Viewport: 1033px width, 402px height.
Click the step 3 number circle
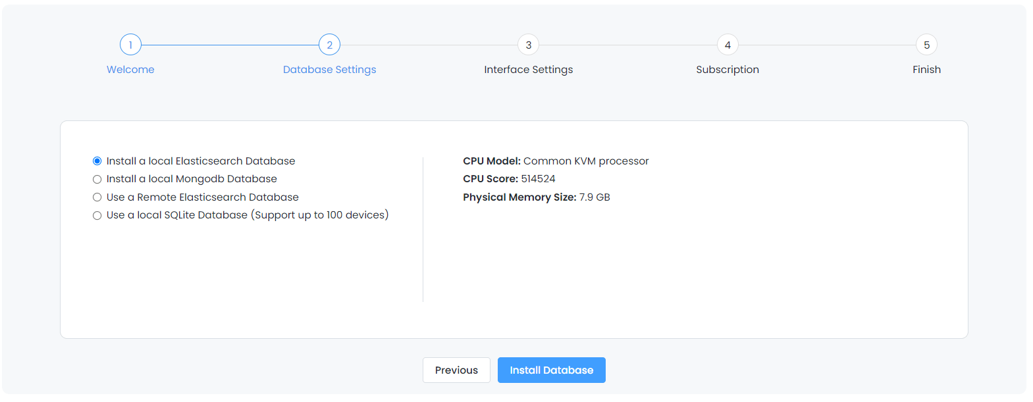(528, 45)
